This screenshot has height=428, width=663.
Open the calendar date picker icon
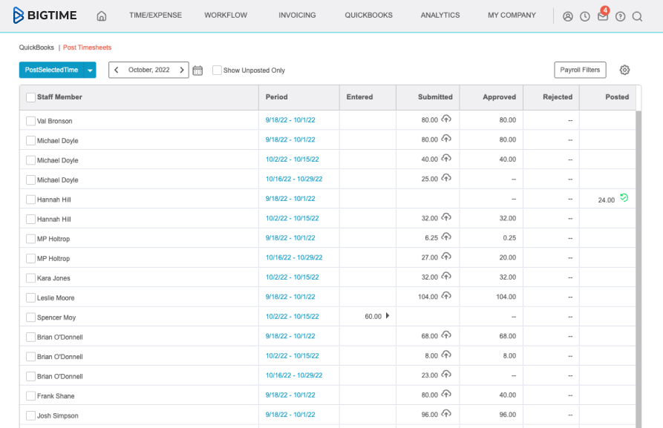[197, 70]
